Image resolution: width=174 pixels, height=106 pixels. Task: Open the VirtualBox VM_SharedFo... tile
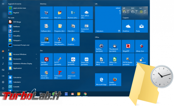(x=60, y=40)
